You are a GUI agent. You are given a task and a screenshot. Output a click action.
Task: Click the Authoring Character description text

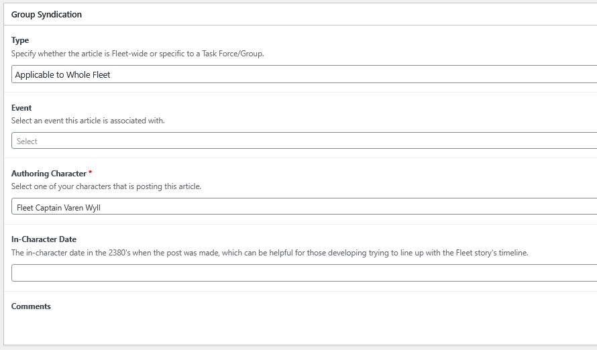[106, 186]
